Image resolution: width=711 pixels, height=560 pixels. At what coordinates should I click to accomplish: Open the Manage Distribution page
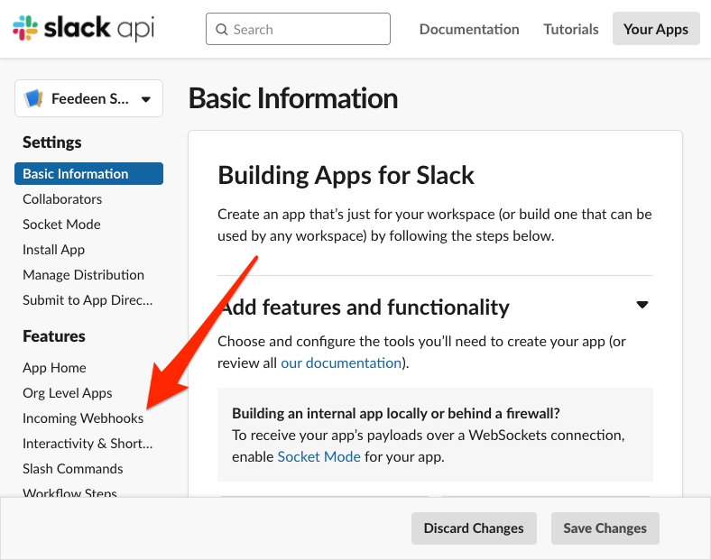pyautogui.click(x=83, y=275)
